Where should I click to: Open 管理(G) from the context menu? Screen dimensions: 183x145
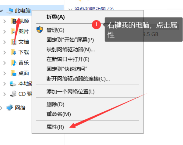[x=55, y=30]
